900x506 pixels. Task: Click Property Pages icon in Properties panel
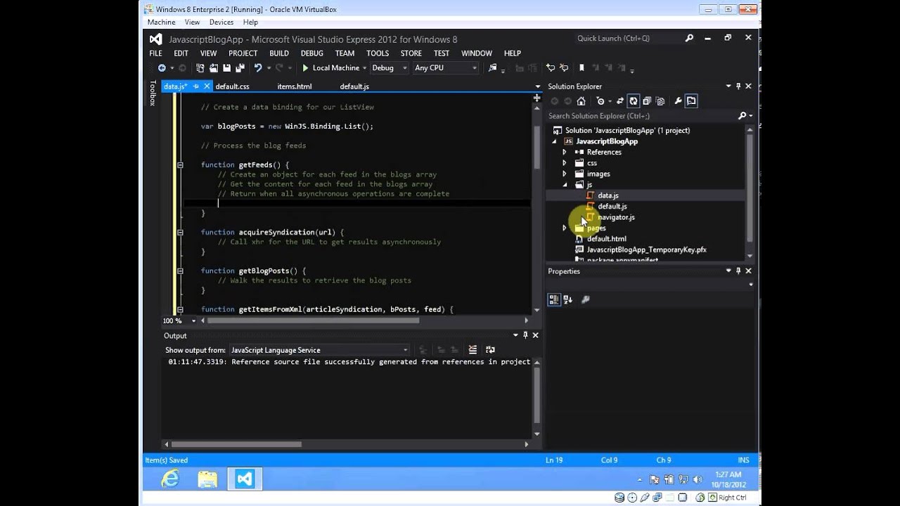[x=586, y=299]
